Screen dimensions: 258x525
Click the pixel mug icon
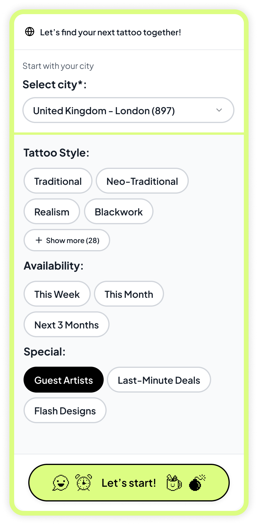pyautogui.click(x=174, y=483)
